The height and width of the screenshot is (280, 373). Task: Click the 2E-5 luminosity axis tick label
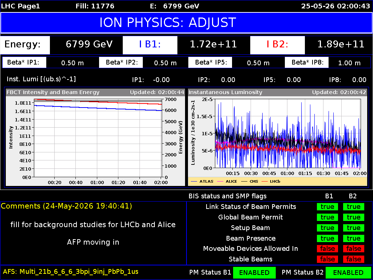[207, 99]
